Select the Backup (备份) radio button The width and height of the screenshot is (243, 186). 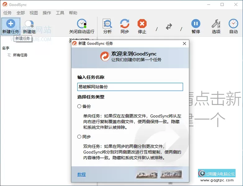(x=79, y=106)
